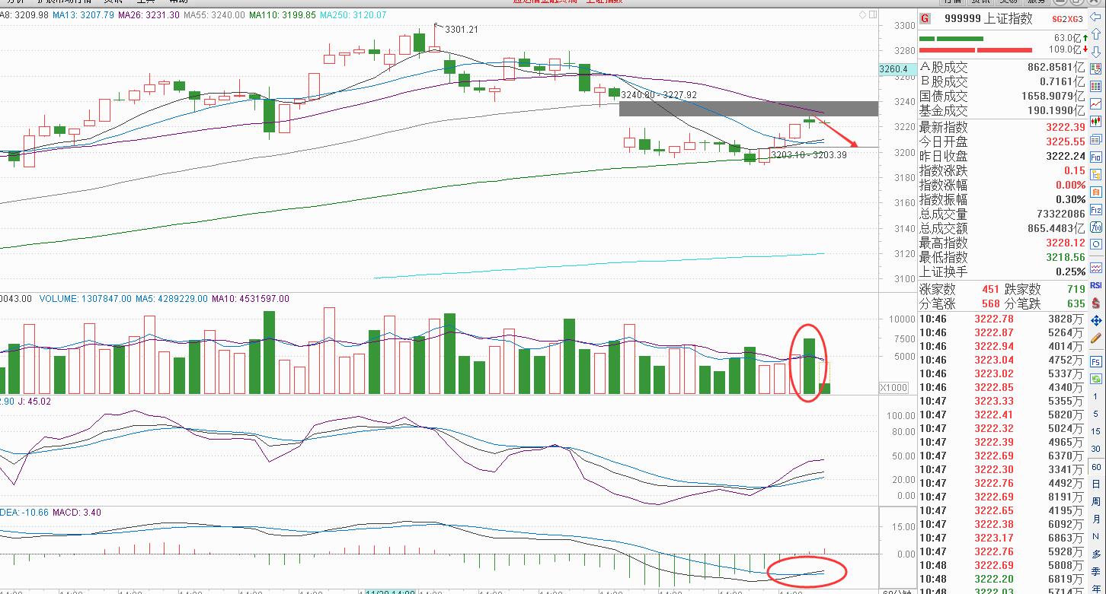1106x594 pixels.
Task: Select the 5-minute period
Action: click(x=1095, y=414)
